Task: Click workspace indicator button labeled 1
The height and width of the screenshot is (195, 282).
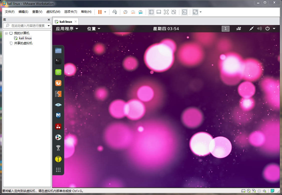Action: tap(225, 29)
